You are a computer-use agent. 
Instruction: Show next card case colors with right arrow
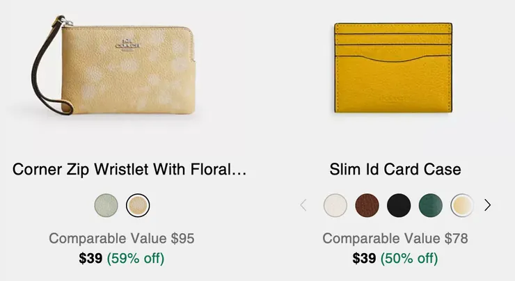pos(487,205)
